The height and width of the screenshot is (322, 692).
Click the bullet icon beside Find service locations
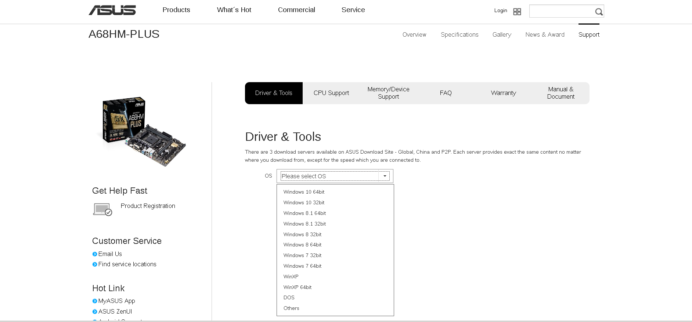[x=95, y=264]
